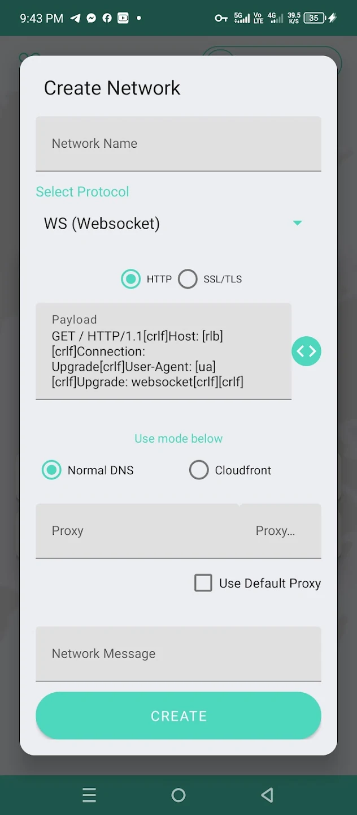Expand the protocol selector chevron

pyautogui.click(x=297, y=223)
